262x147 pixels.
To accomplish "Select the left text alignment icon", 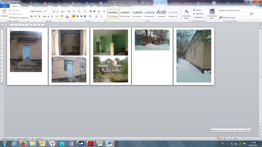I will pos(74,16).
